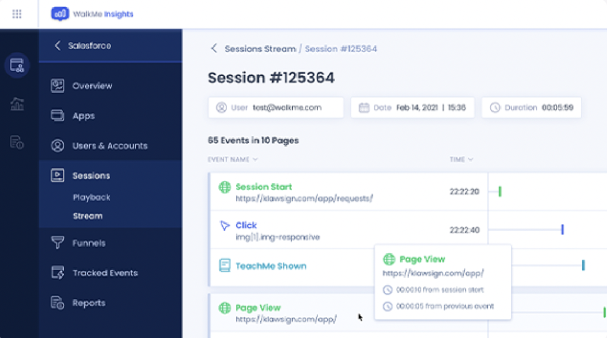Open the apps grid icon top left
The image size is (607, 338).
pos(18,14)
